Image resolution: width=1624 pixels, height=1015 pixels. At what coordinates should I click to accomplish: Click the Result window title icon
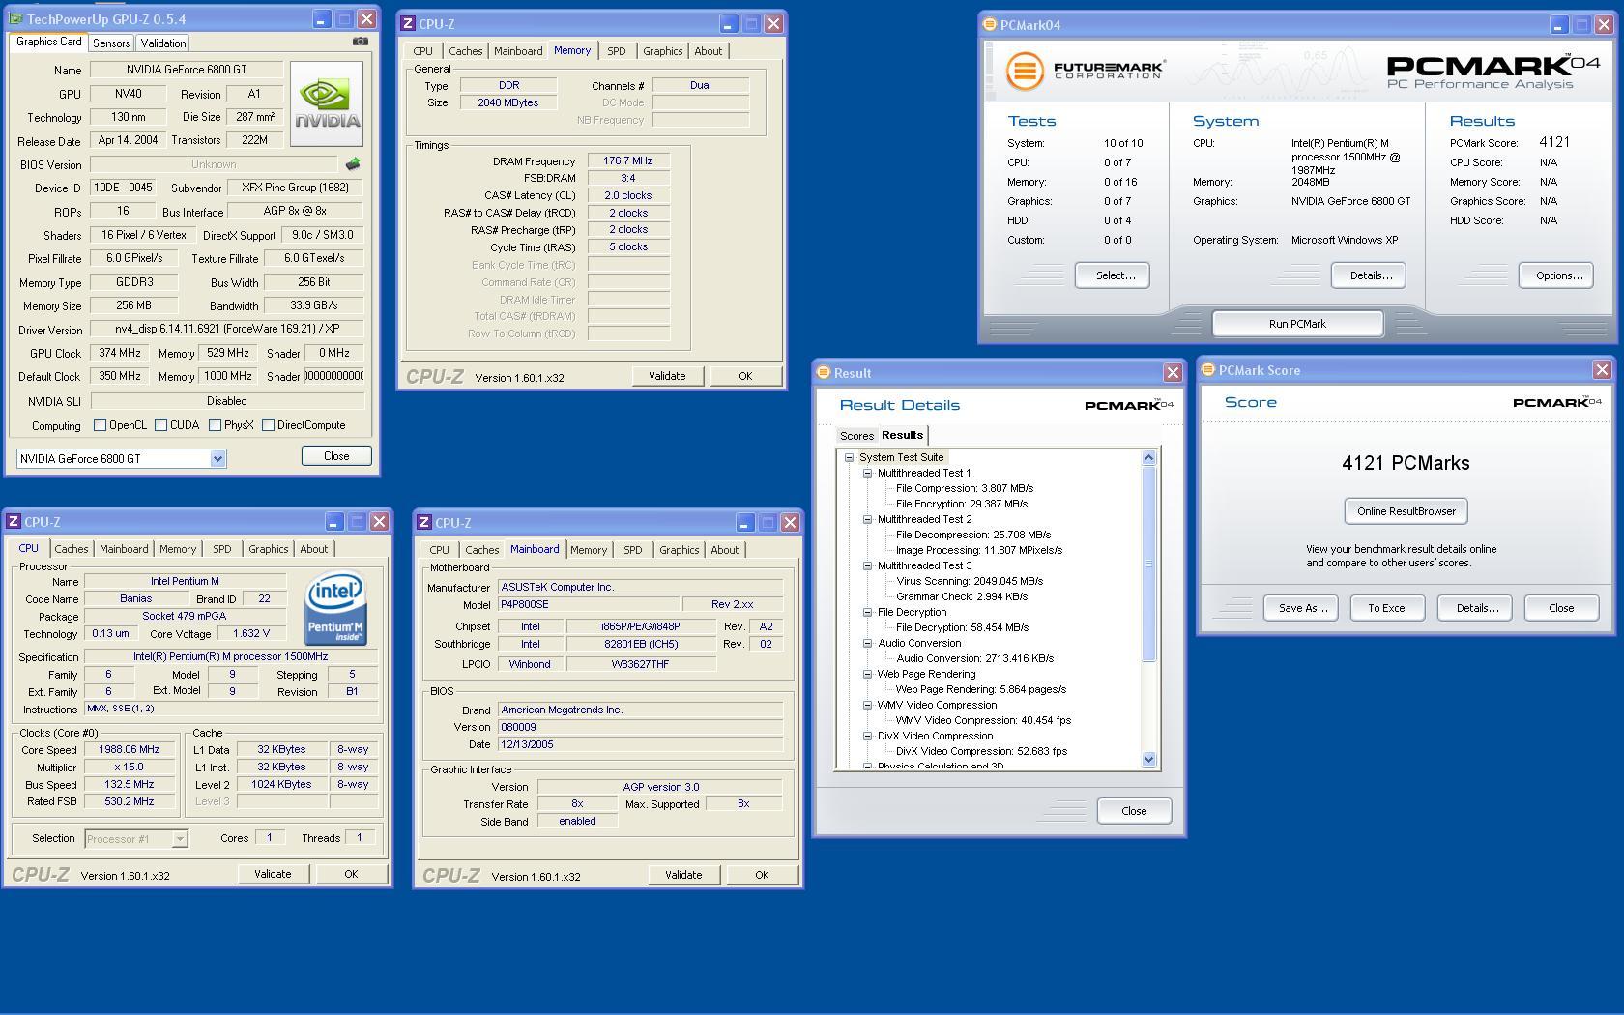click(x=824, y=372)
